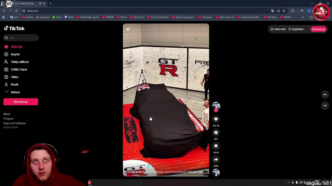Save the video with the bookmark icon

(x=216, y=146)
